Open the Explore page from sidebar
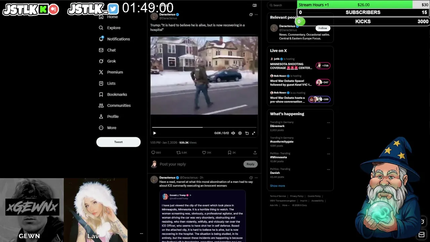This screenshot has width=430, height=242. tap(110, 28)
